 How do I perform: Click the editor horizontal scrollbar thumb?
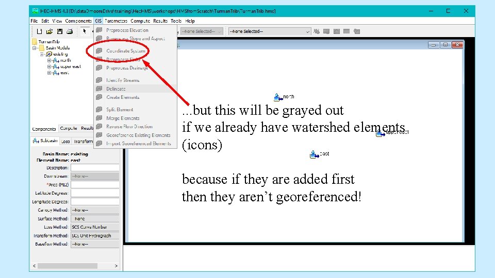click(x=68, y=266)
